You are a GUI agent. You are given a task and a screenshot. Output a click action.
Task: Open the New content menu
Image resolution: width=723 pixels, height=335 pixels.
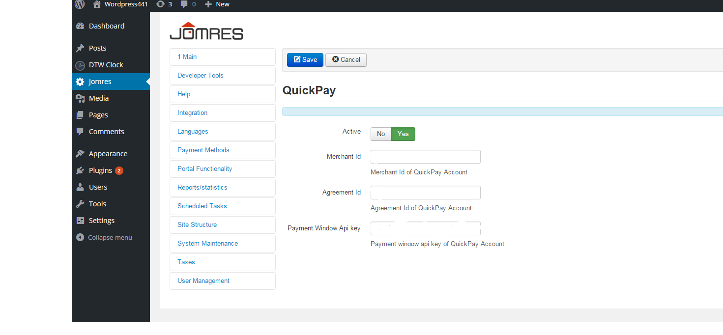(217, 4)
